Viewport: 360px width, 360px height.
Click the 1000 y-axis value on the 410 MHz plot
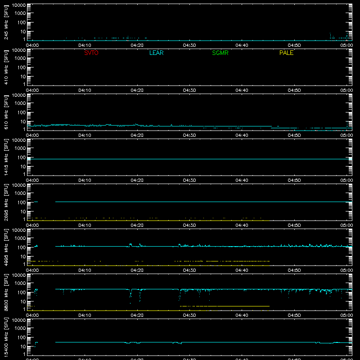pyautogui.click(x=20, y=58)
